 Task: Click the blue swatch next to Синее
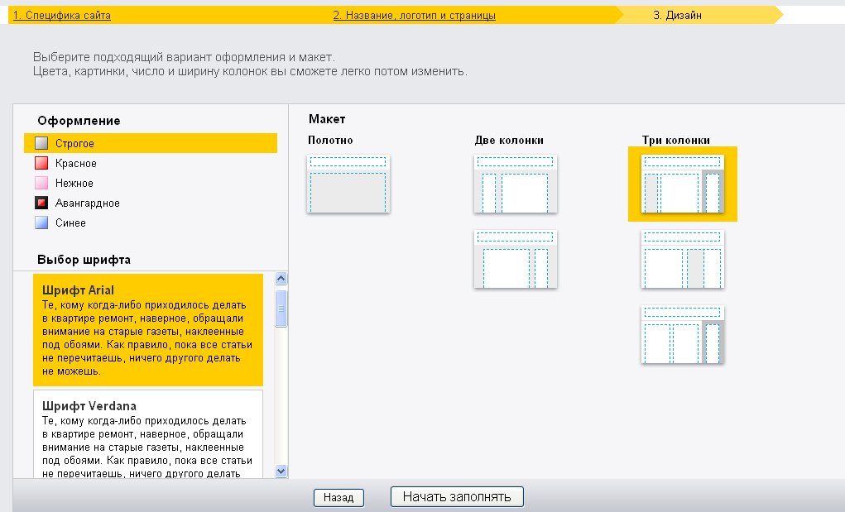[x=41, y=223]
